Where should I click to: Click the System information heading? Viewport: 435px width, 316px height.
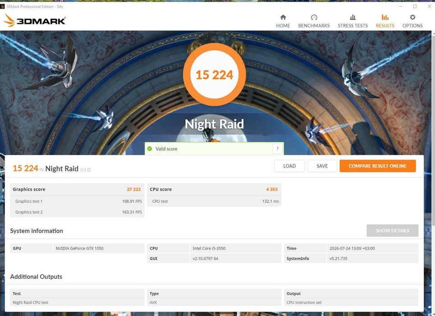[x=37, y=231]
